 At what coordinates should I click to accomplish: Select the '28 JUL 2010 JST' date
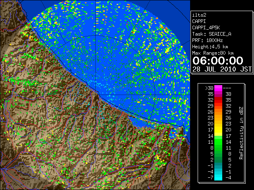(222, 69)
